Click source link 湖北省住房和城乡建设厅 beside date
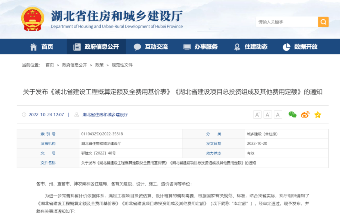 point(105,115)
